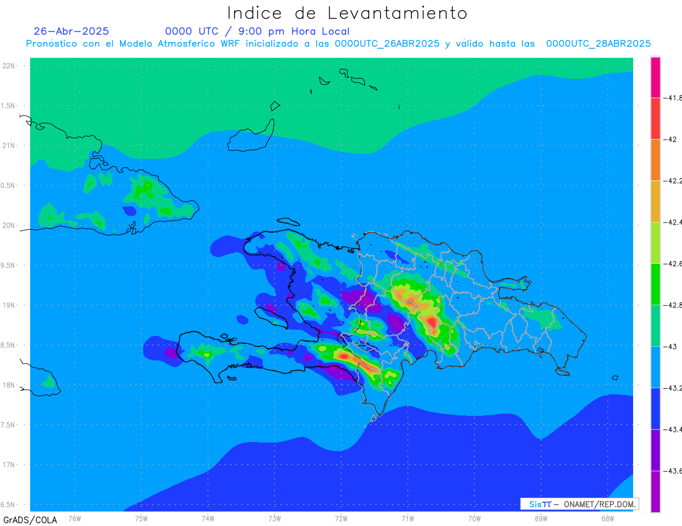
Task: Click the color bar value "-42.2"
Action: tap(673, 181)
